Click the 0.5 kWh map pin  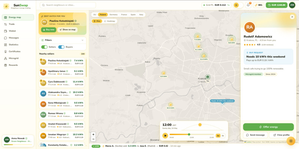[x=164, y=73]
